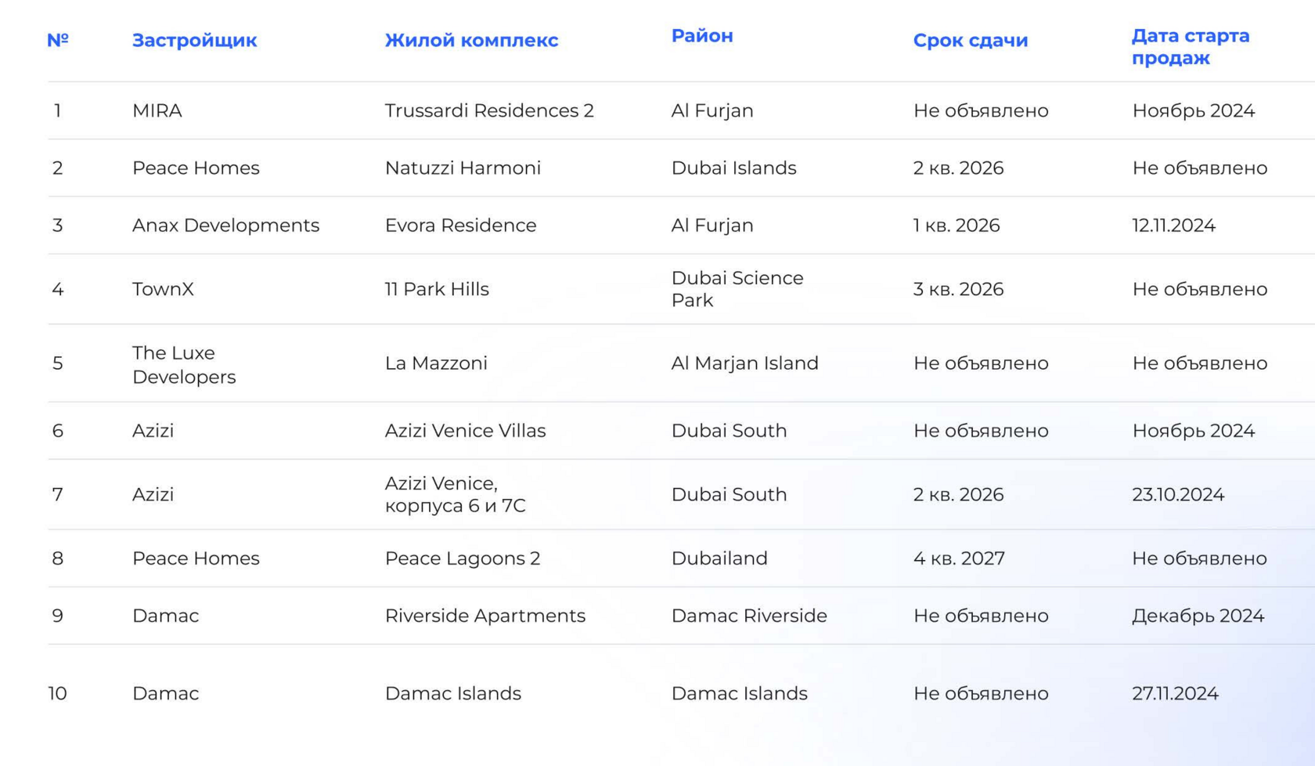
Task: Click "Al Furjan" in Evora Residence row
Action: [712, 226]
